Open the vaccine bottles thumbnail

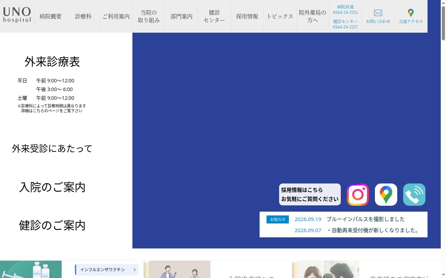pyautogui.click(x=31, y=269)
